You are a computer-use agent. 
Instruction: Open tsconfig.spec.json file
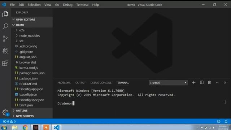[x=32, y=100]
